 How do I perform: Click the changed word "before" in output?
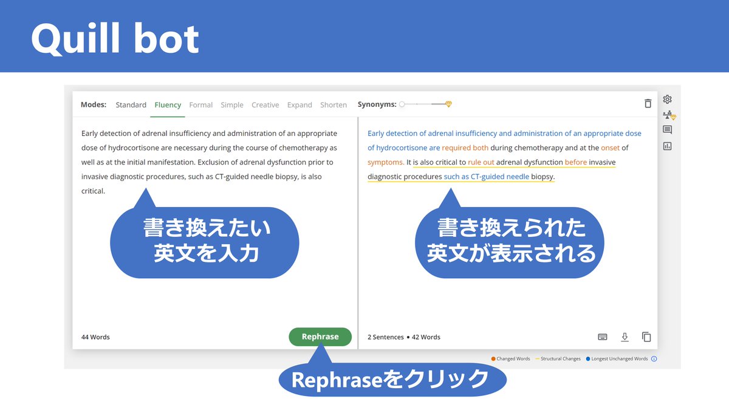click(576, 162)
